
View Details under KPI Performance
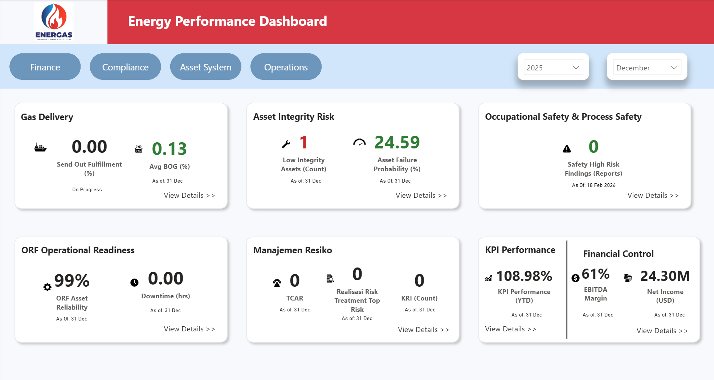click(x=511, y=329)
